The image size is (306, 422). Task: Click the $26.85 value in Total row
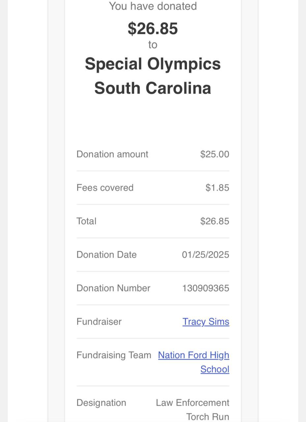[x=214, y=221]
